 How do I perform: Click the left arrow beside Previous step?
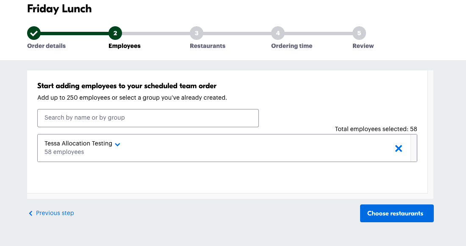31,213
